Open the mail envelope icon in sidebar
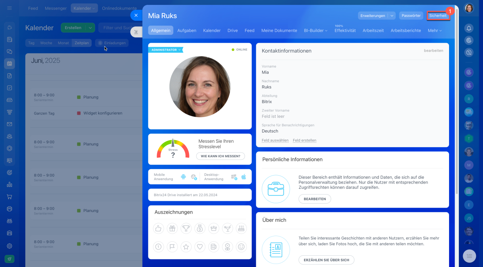This screenshot has width=483, height=267. (9, 124)
